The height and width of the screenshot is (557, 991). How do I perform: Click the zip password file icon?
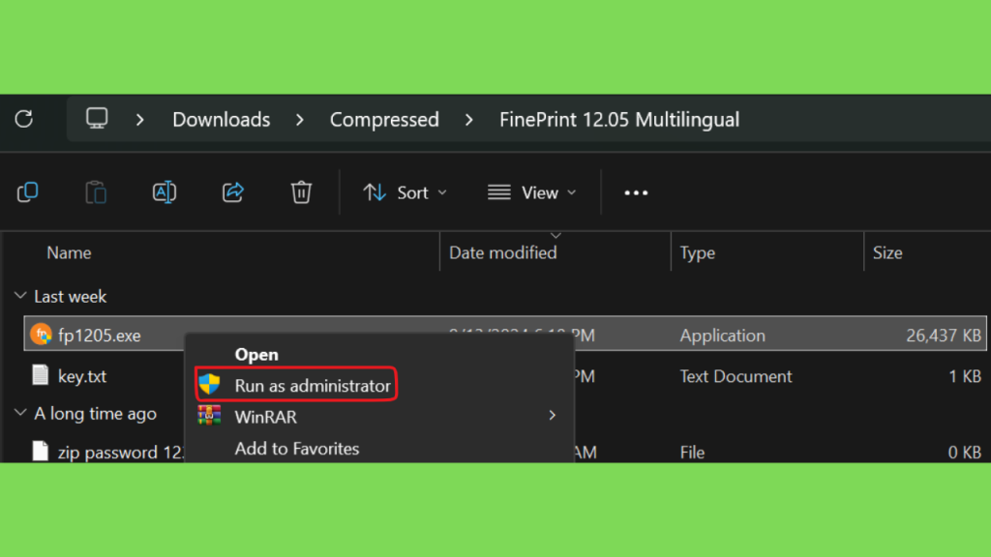41,451
